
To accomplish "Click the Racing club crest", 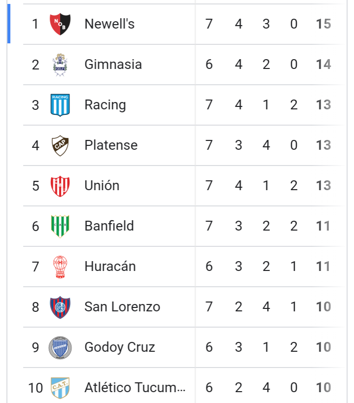I will 60,105.
